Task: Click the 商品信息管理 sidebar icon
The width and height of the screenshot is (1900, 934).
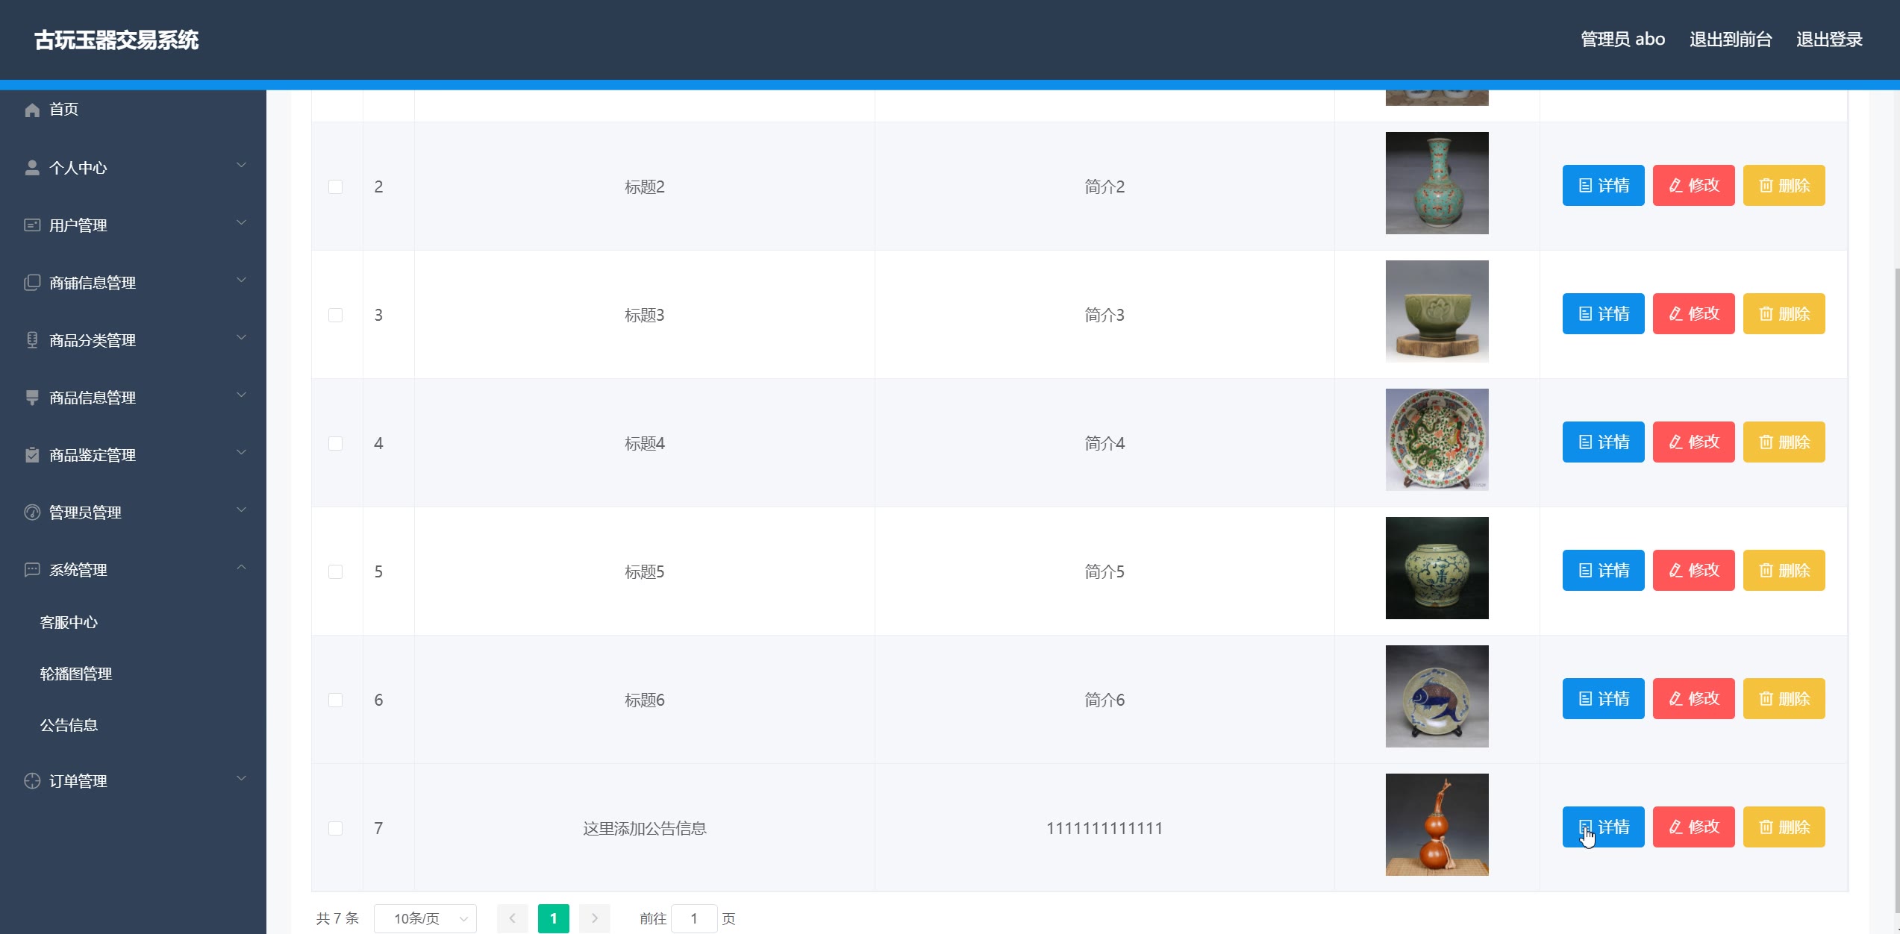Action: (32, 398)
